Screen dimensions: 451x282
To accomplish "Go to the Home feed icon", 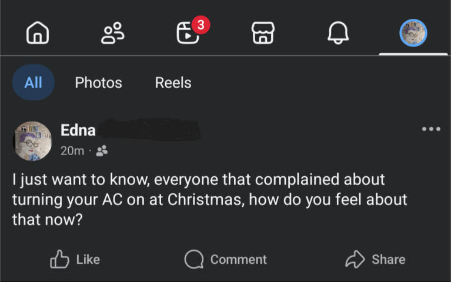I will [38, 33].
